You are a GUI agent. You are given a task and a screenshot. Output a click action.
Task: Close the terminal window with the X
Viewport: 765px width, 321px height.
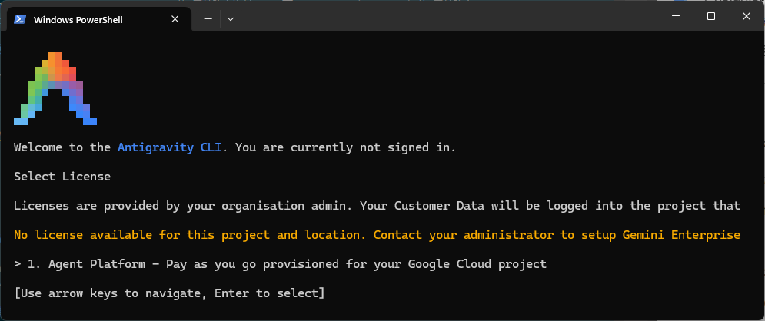click(746, 16)
